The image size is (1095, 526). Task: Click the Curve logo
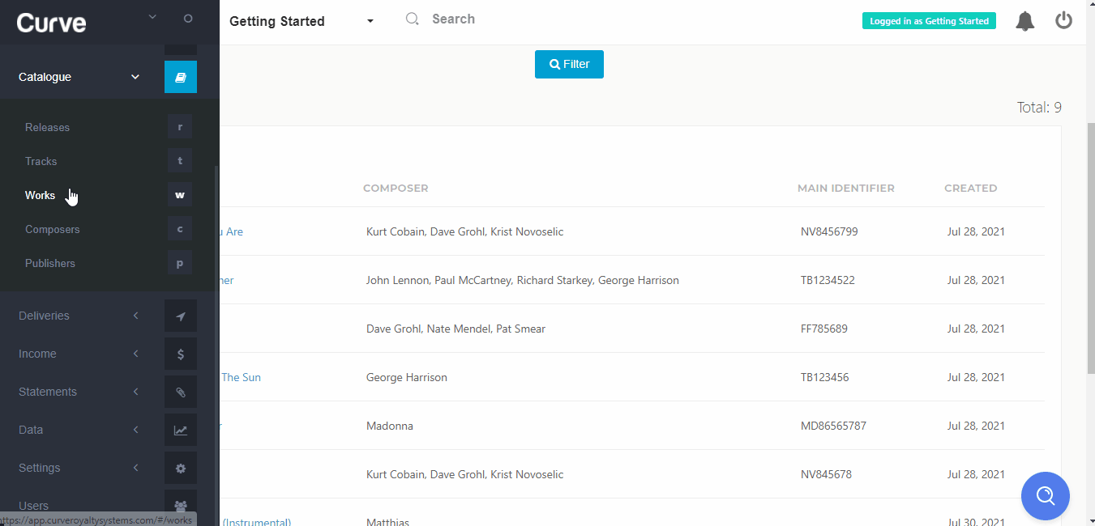tap(51, 22)
